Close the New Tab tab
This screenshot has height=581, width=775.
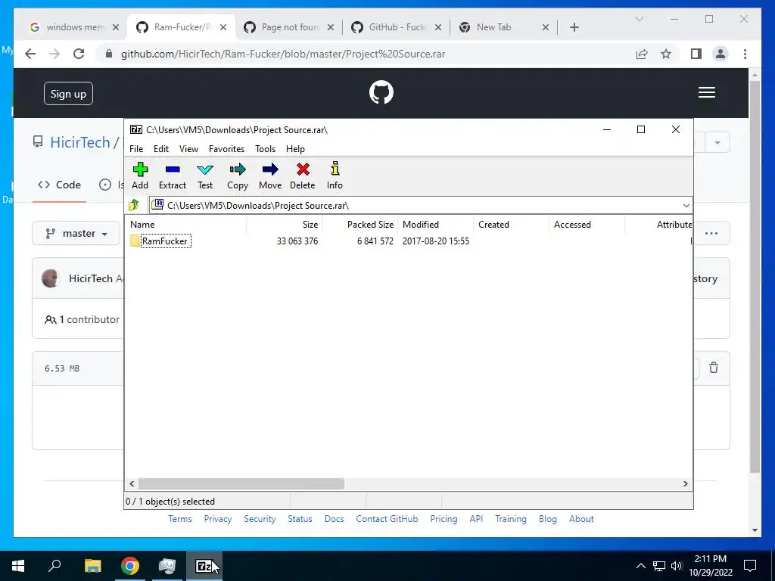pyautogui.click(x=545, y=27)
